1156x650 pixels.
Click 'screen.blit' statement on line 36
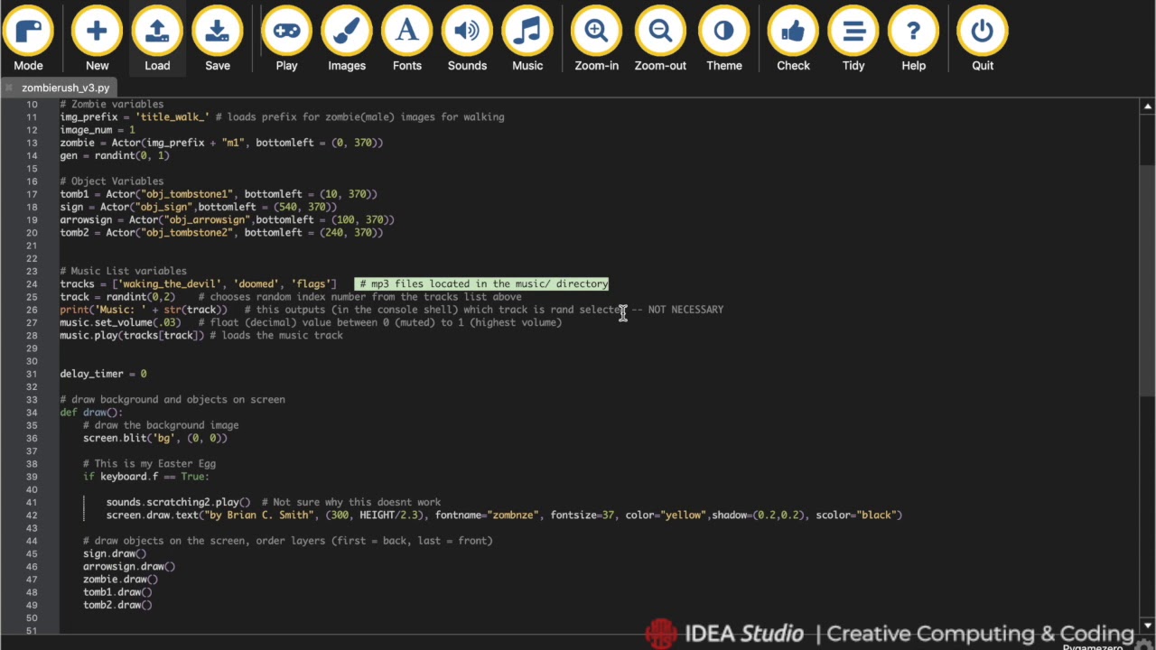pyautogui.click(x=155, y=438)
